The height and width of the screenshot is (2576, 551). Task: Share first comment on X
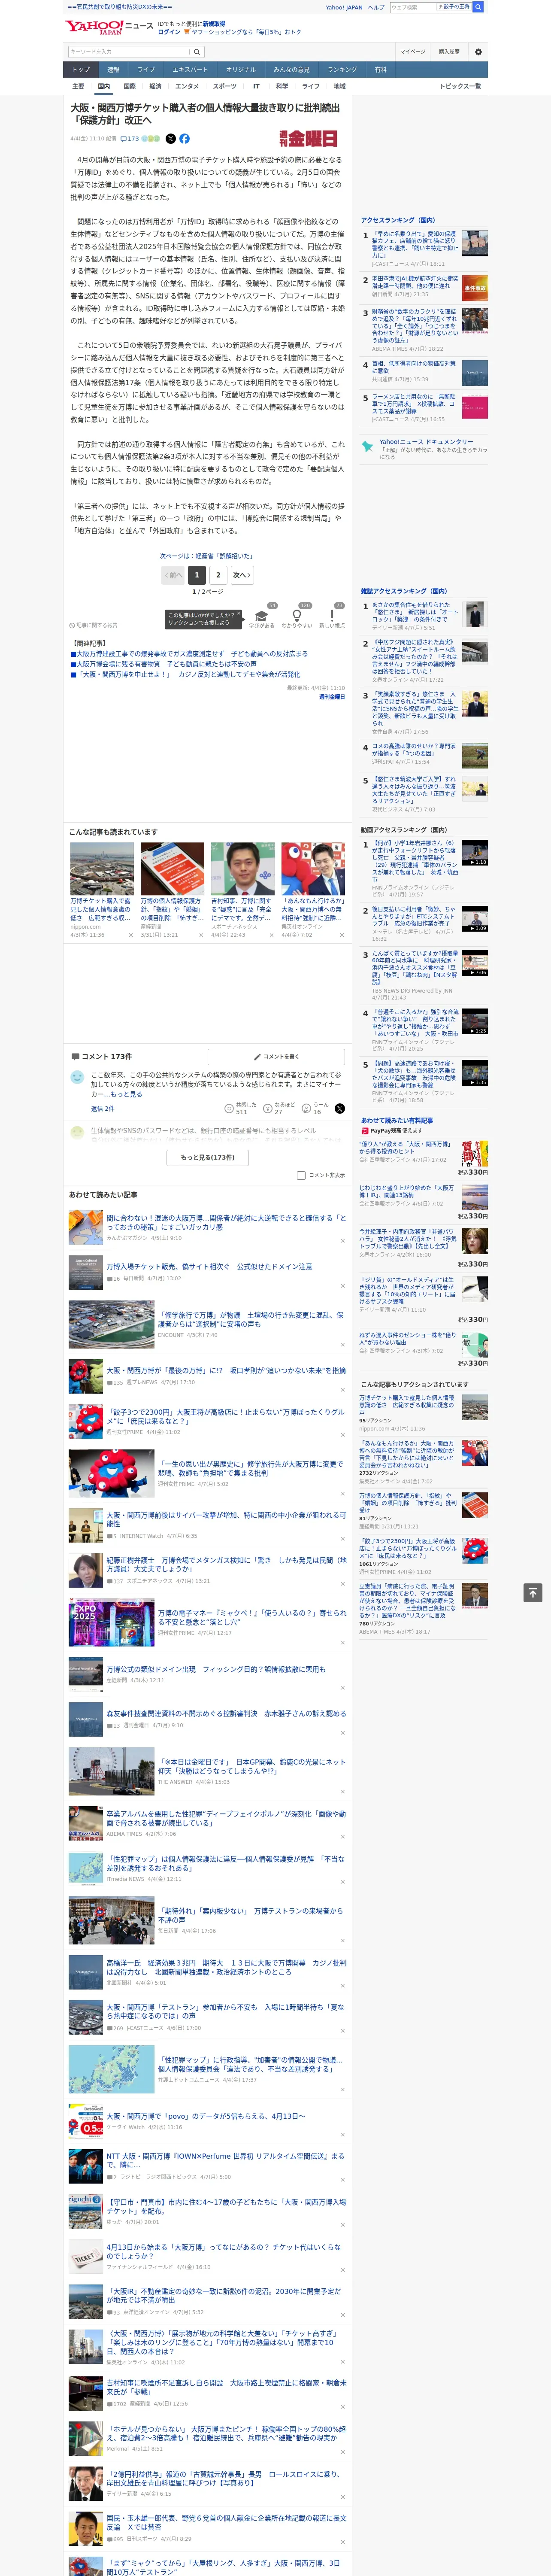(x=340, y=1108)
